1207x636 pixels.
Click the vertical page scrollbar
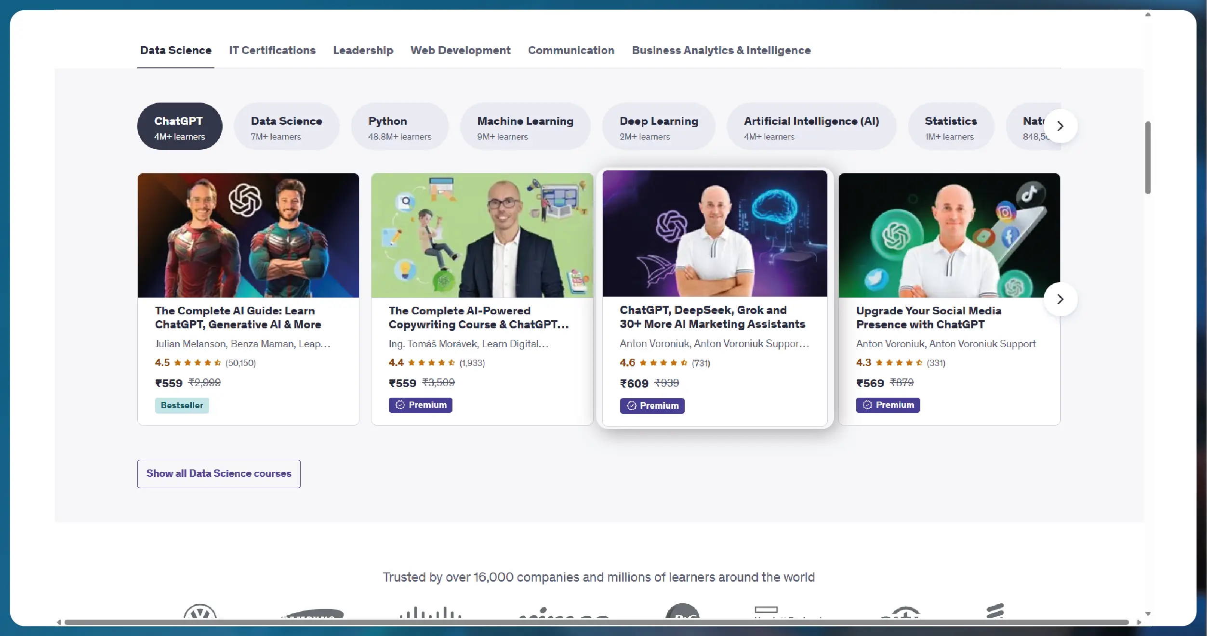(1147, 157)
